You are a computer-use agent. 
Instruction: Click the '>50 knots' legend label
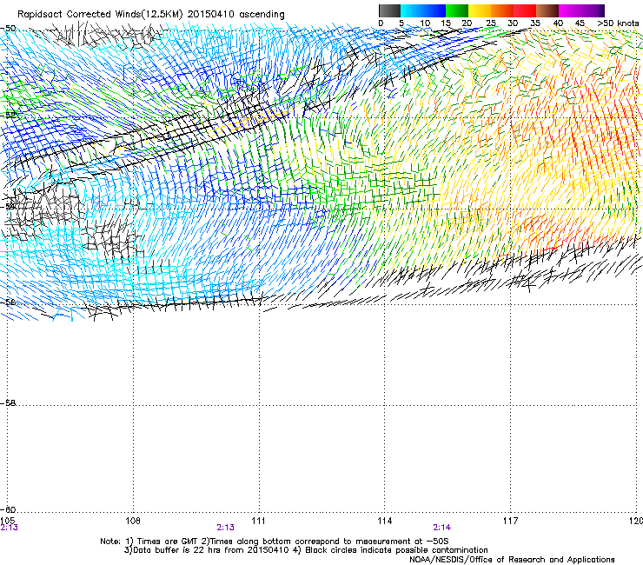[619, 23]
